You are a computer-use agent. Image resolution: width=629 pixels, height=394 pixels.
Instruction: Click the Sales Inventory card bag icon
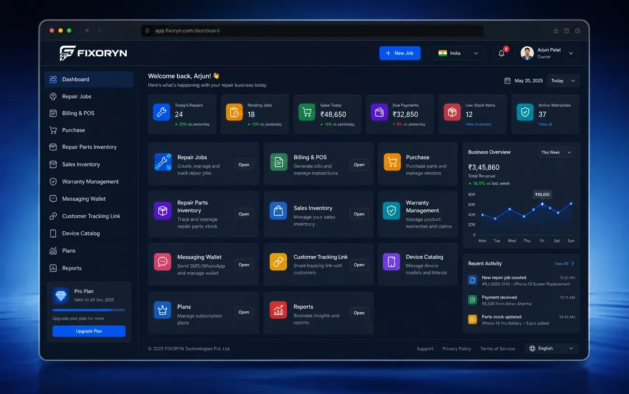(279, 211)
